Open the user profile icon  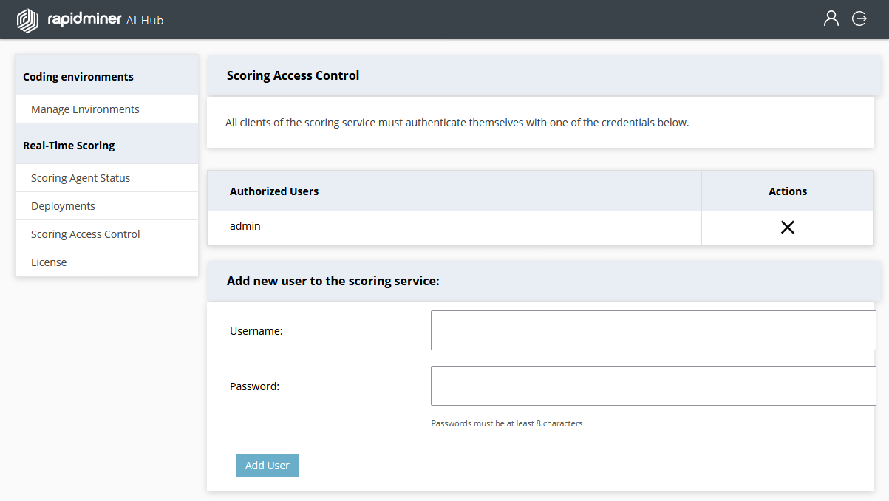[x=831, y=18]
